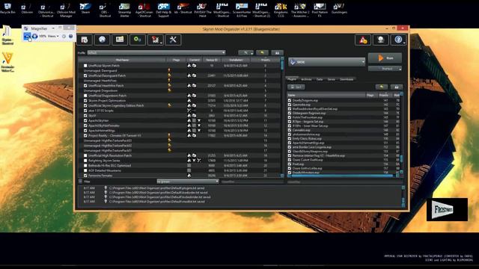Click plugin list create backup button
Screen dimensions: 479x269
(397, 87)
